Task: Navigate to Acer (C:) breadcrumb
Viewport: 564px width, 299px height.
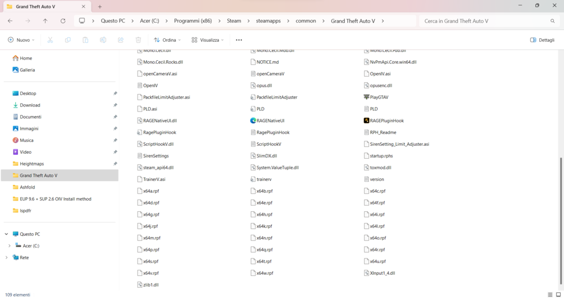Action: tap(149, 21)
